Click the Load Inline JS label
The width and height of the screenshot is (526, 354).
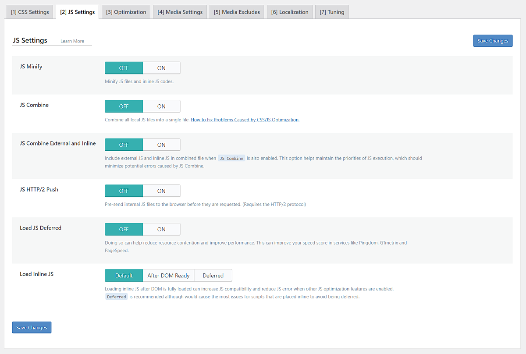point(36,274)
